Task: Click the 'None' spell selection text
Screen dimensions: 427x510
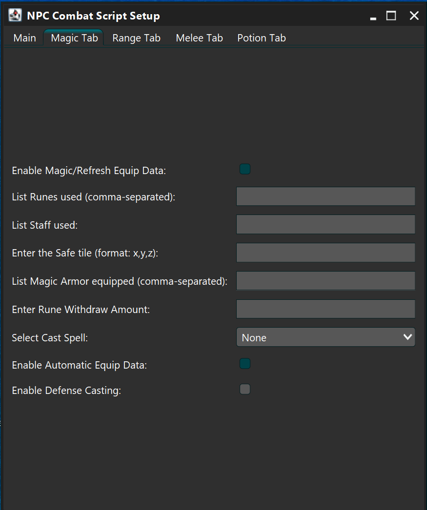Action: tap(254, 337)
